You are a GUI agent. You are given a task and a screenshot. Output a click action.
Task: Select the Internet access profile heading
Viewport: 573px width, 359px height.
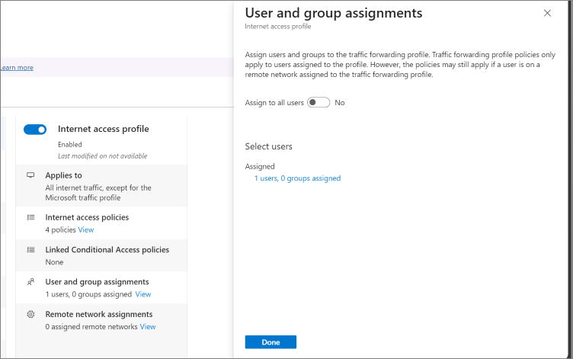click(x=104, y=129)
